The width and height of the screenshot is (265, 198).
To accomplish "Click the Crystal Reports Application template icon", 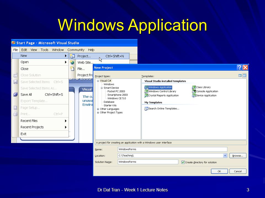I will tap(146, 95).
